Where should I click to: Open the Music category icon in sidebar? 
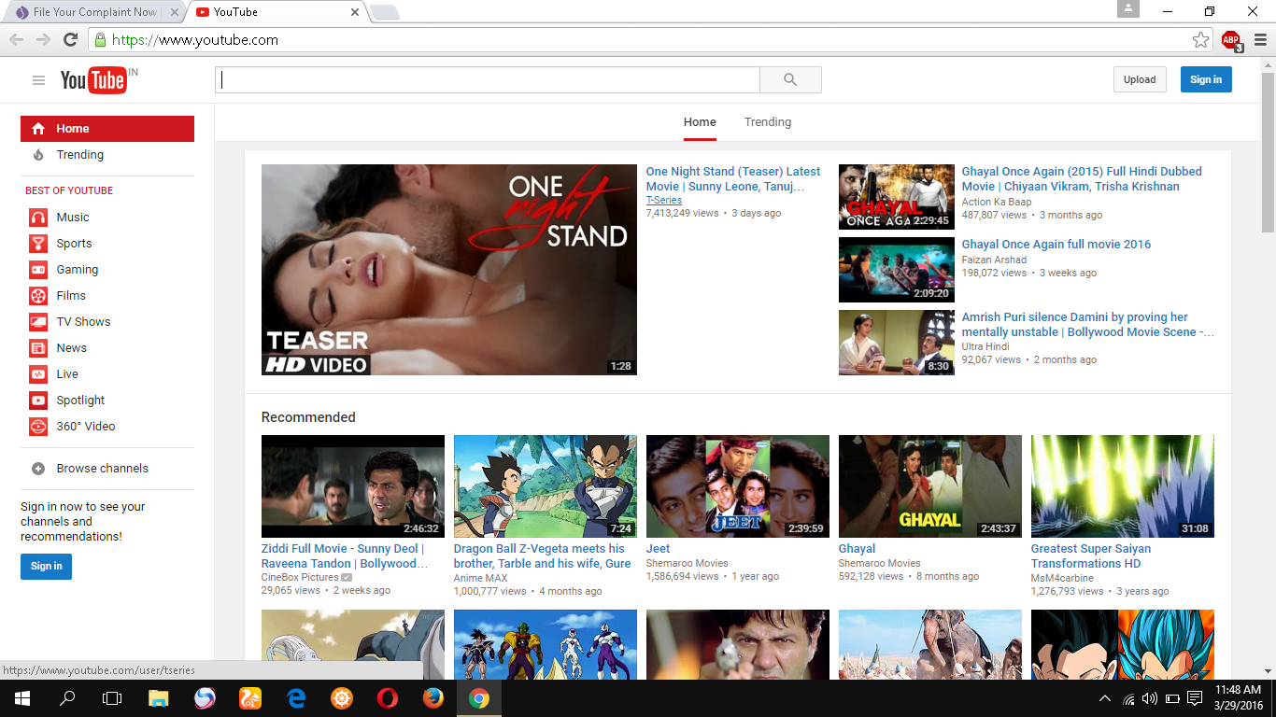[38, 218]
